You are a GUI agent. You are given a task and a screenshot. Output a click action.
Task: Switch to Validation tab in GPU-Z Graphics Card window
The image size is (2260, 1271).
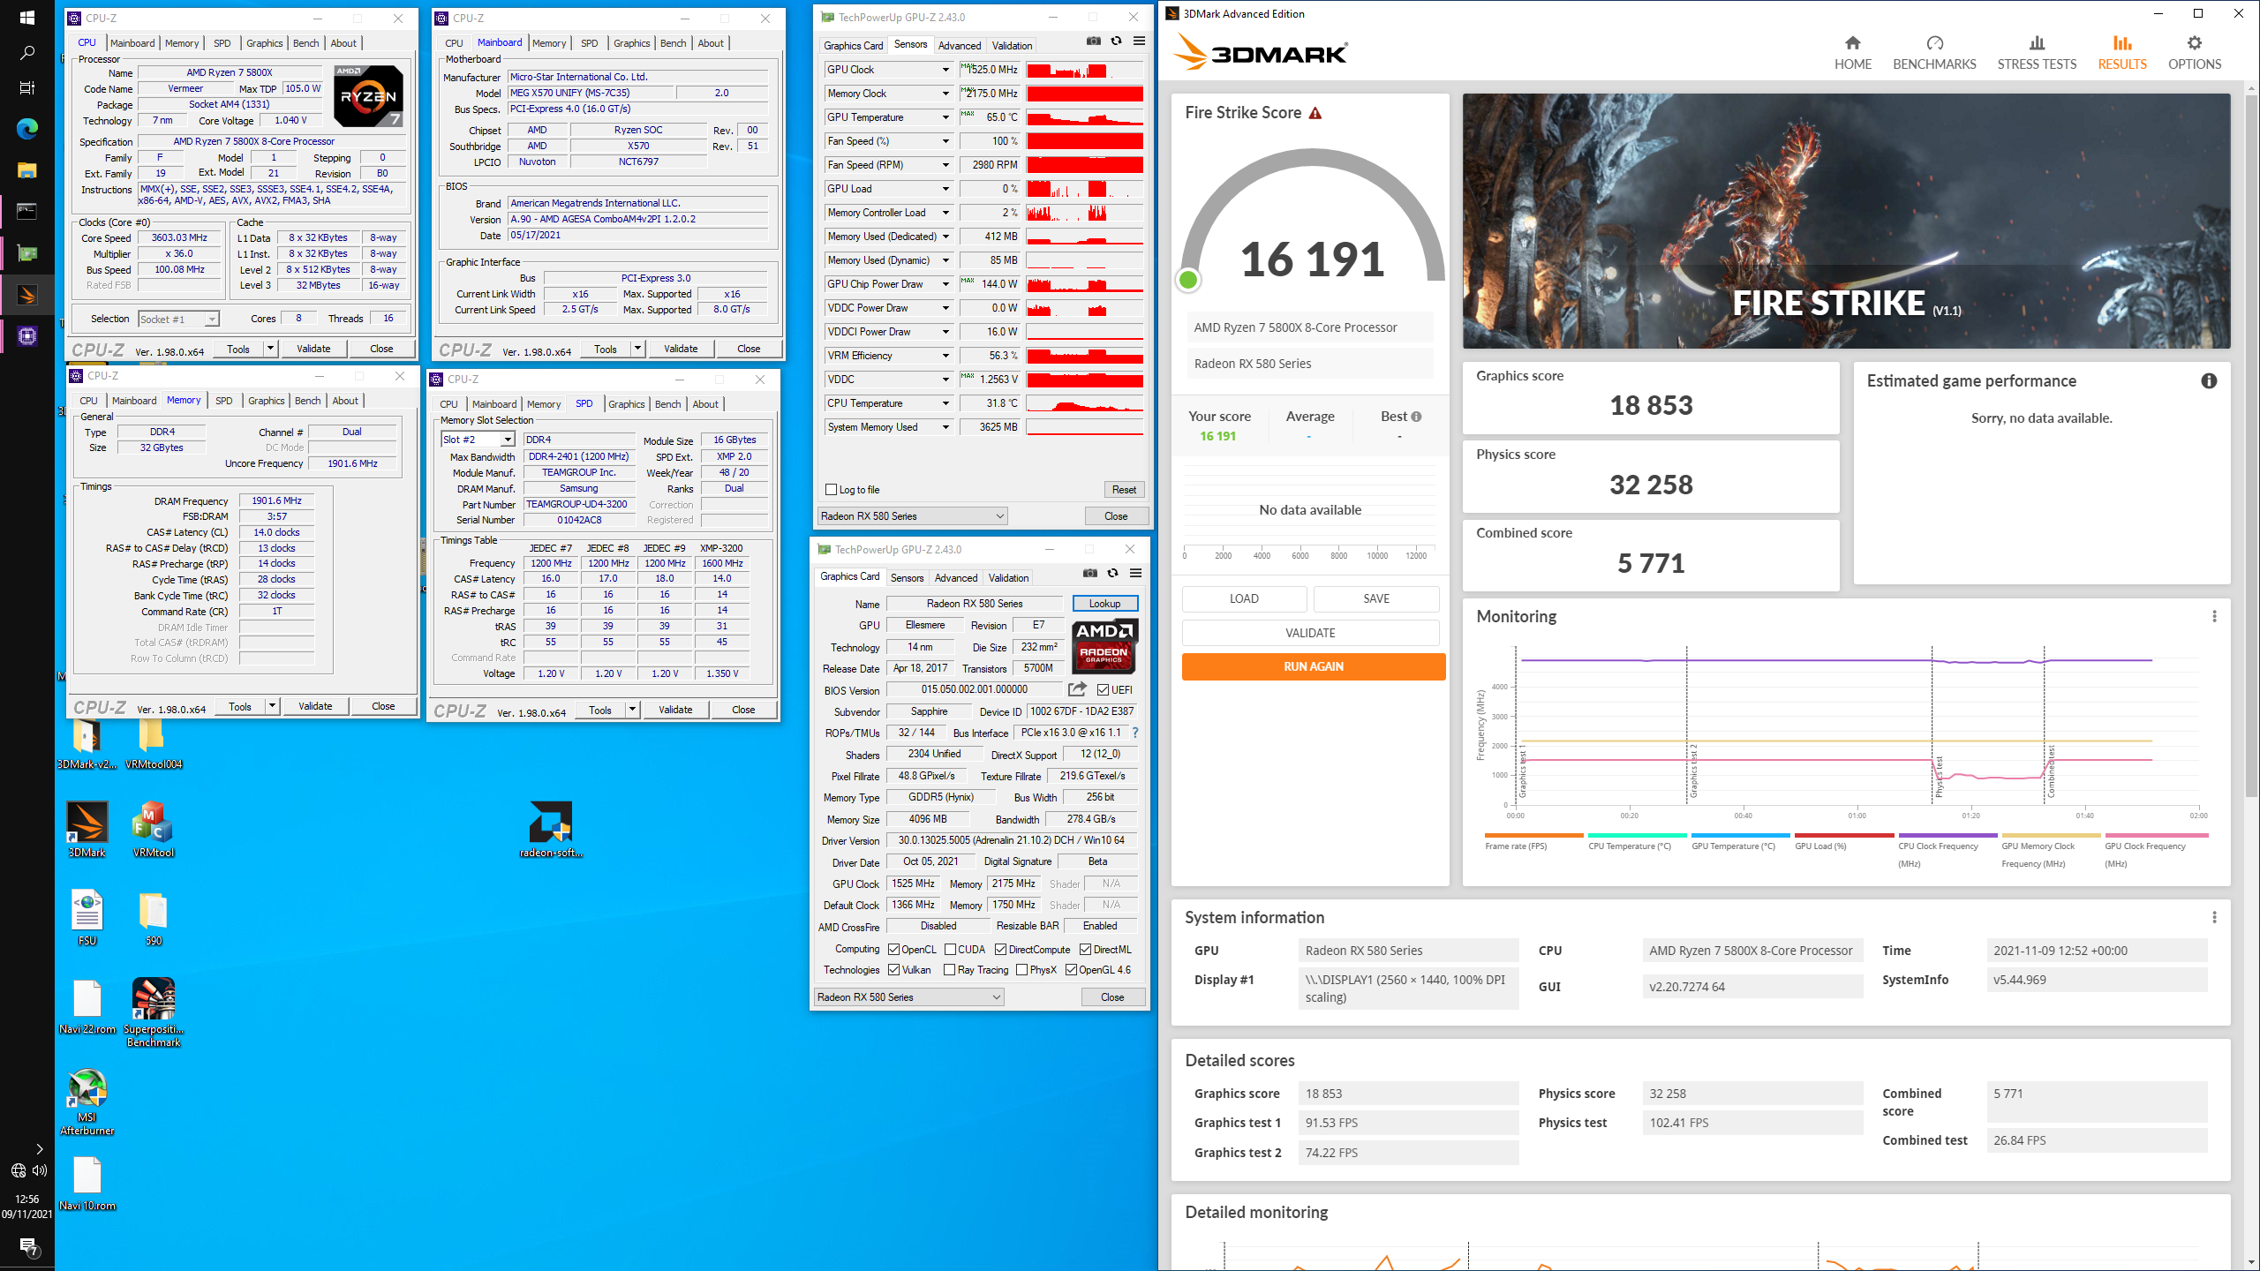point(1008,578)
